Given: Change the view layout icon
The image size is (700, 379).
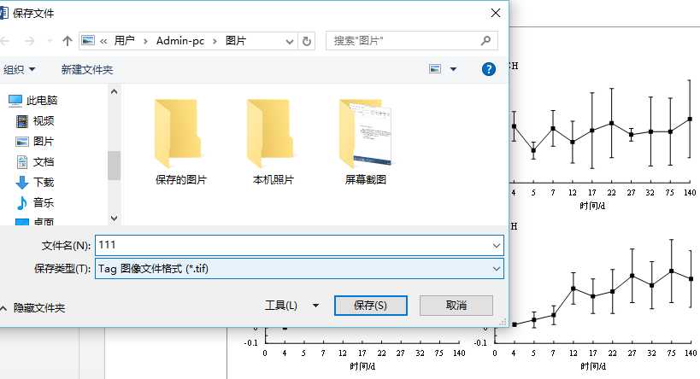Looking at the screenshot, I should pyautogui.click(x=435, y=68).
